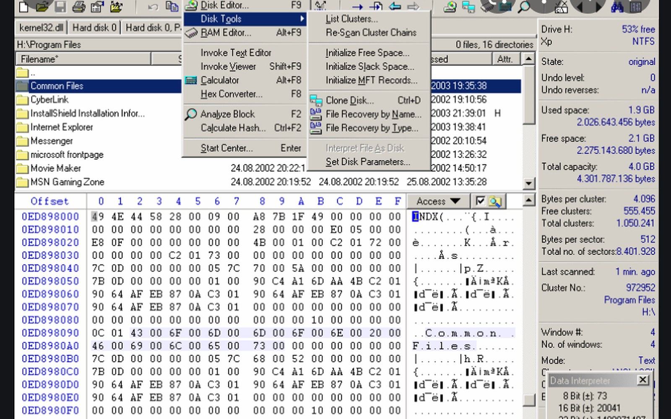Viewport: 671px width, 419px height.
Task: Click the Movie Maker folder icon
Action: pyautogui.click(x=22, y=168)
